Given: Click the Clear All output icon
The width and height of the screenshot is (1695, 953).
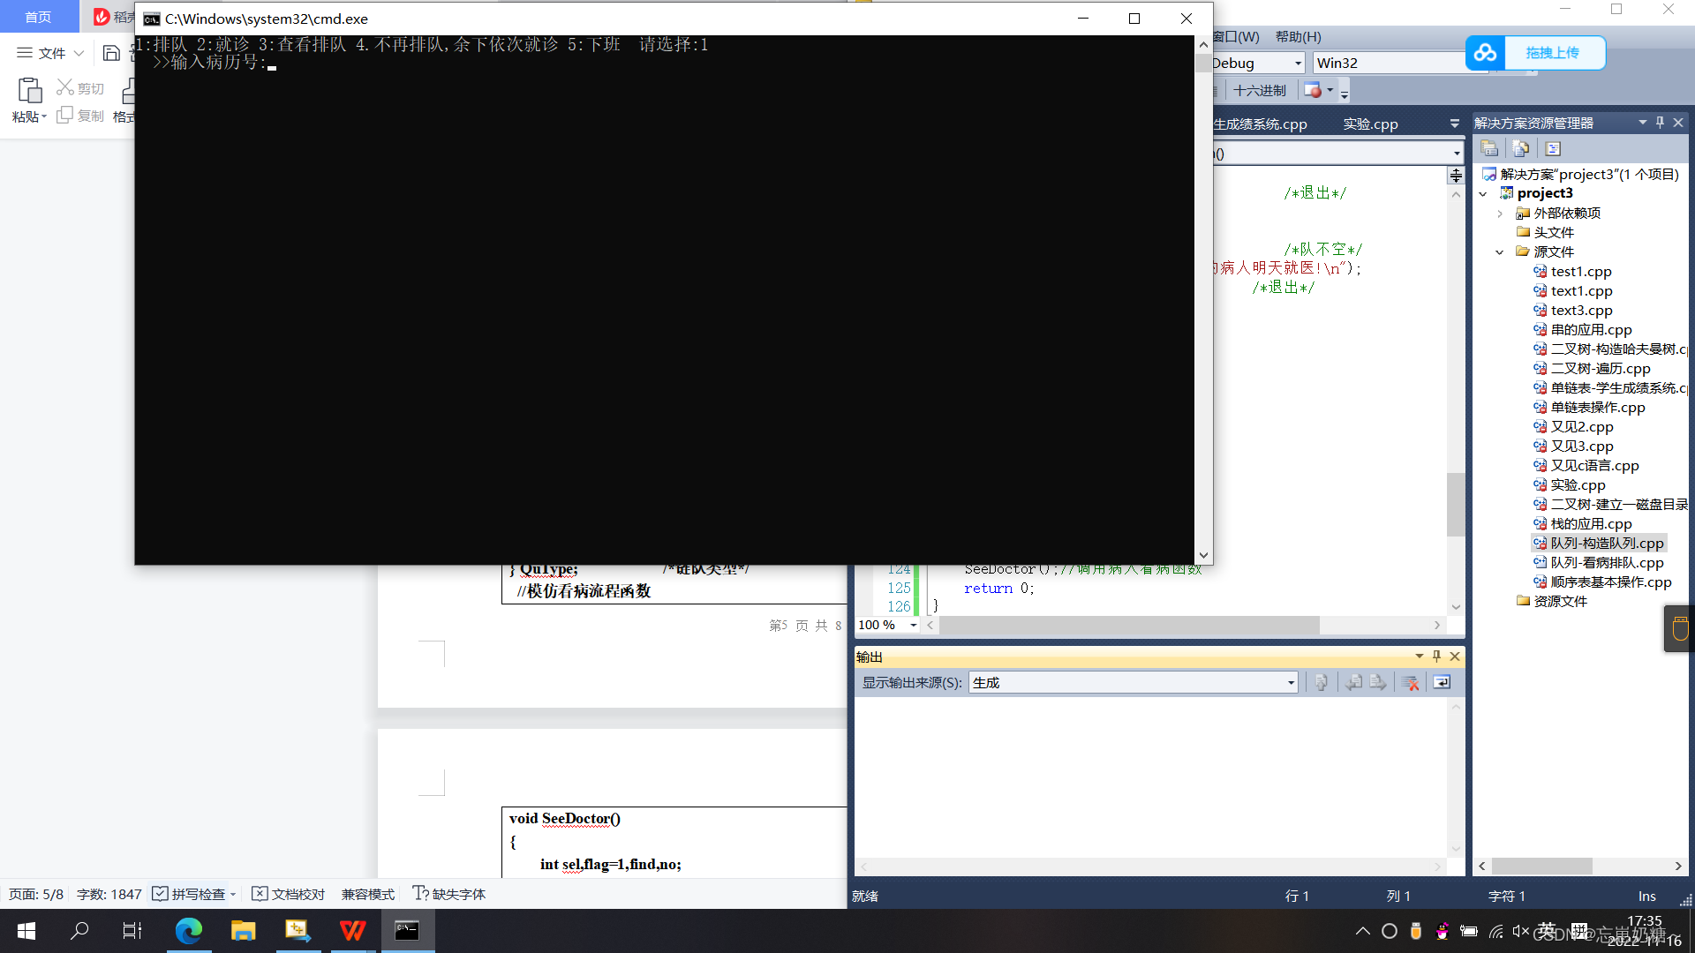Looking at the screenshot, I should click(1410, 683).
